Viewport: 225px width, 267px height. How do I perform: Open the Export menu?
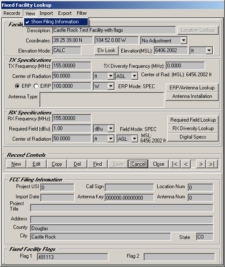(65, 13)
